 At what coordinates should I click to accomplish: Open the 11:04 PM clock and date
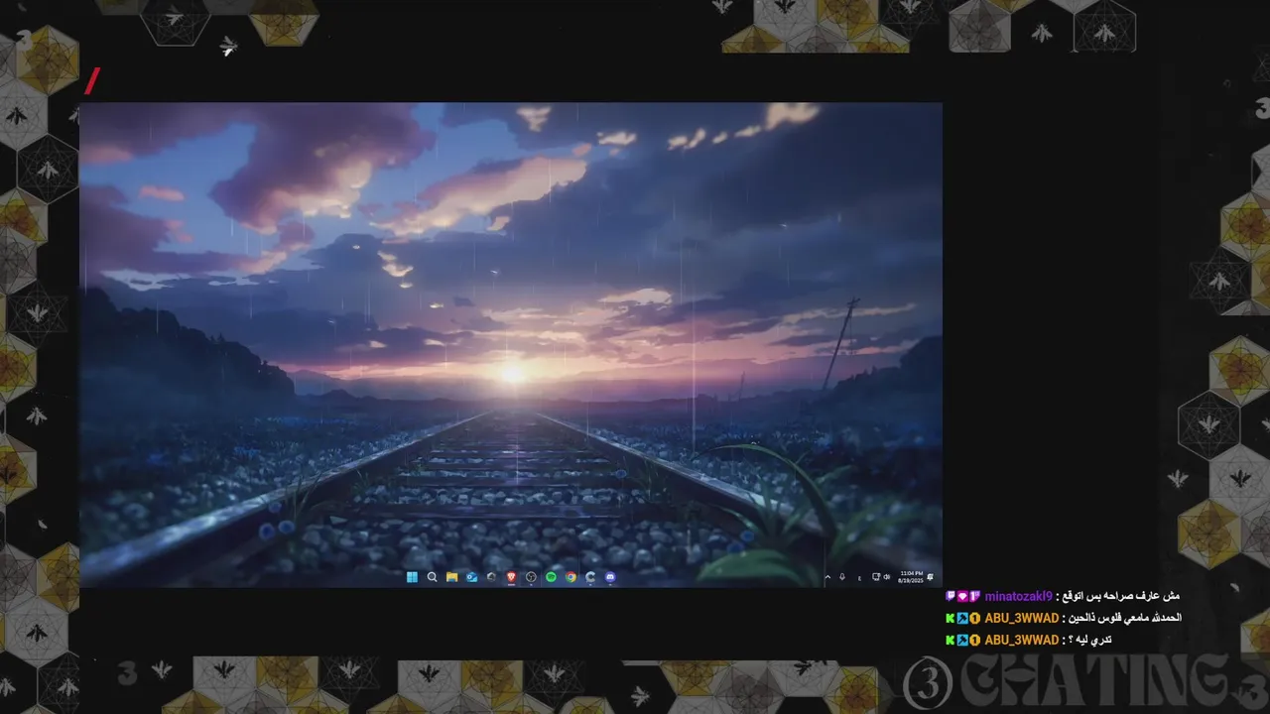tap(911, 577)
